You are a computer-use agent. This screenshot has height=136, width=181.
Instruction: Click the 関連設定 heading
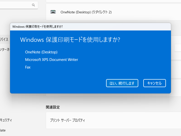[53, 107]
